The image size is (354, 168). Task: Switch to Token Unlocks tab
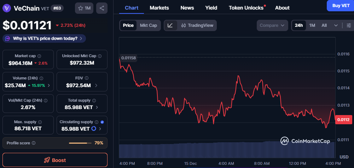(x=246, y=8)
